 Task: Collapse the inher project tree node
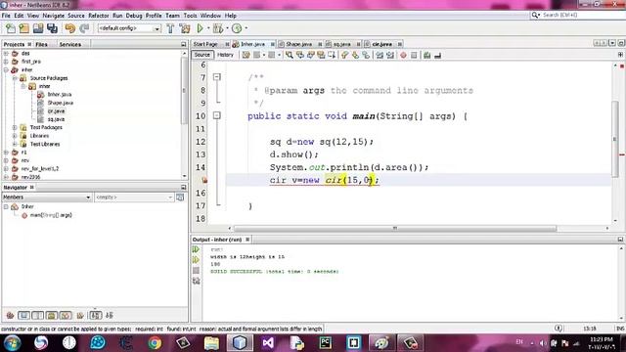pos(6,69)
